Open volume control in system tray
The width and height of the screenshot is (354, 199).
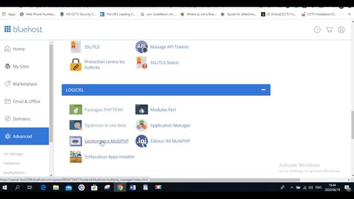[x=311, y=187]
